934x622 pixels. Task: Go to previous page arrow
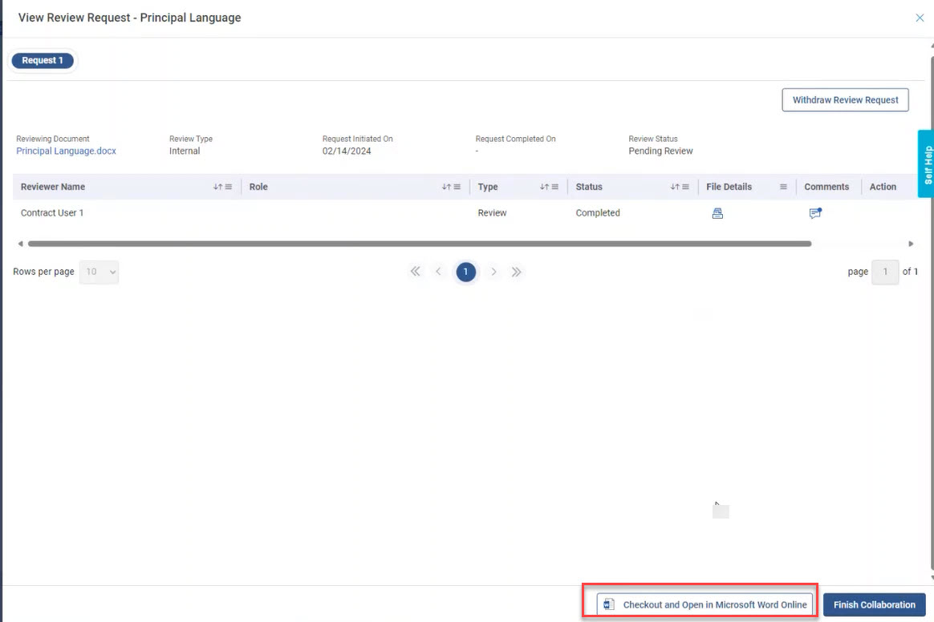(x=438, y=272)
